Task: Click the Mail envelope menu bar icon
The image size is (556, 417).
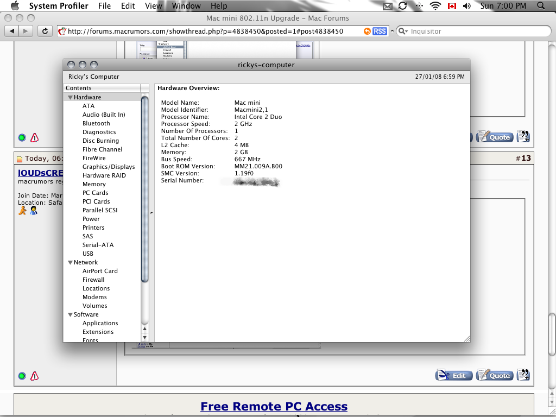Action: click(388, 6)
